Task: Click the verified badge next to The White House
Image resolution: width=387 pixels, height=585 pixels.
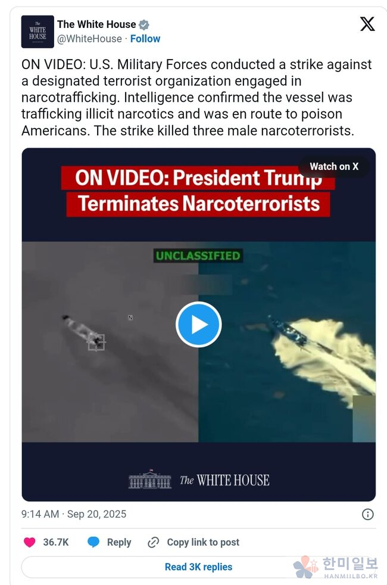Action: [144, 24]
